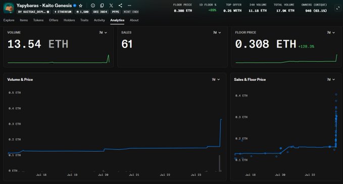Open Sales & Floor Price chart 7d dropdown
The image size is (343, 184).
pos(331,79)
